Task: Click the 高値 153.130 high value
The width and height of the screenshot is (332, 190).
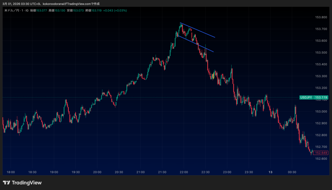Action: click(x=60, y=10)
